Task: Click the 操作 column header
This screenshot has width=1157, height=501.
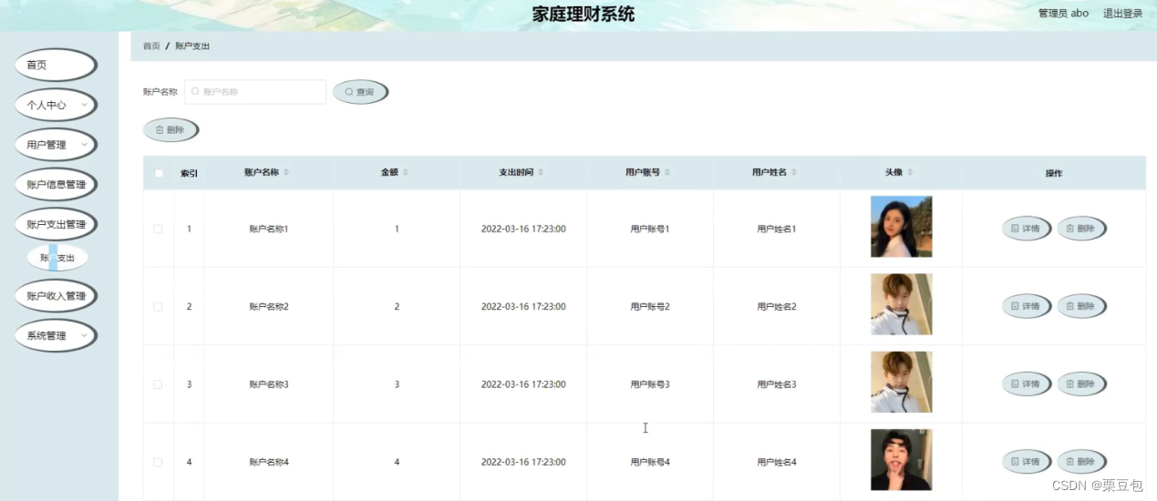Action: (x=1054, y=173)
